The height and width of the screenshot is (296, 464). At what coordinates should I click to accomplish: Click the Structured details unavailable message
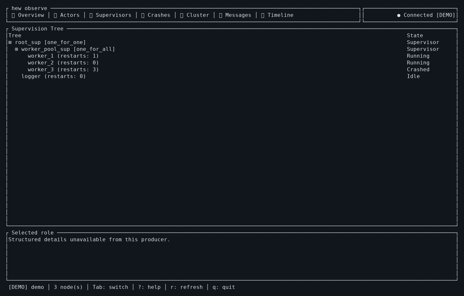pos(89,240)
